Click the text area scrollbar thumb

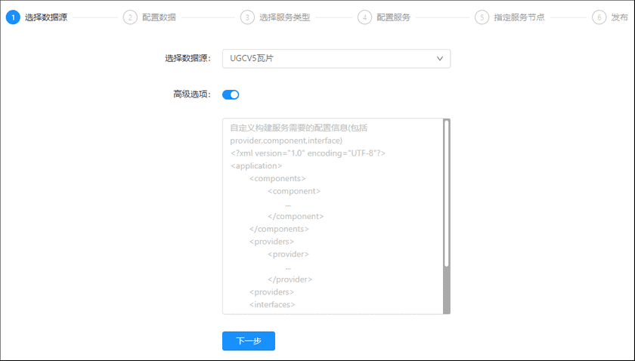click(447, 193)
